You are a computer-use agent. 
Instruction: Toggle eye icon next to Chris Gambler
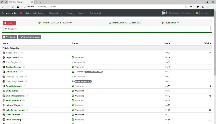coord(22,72)
